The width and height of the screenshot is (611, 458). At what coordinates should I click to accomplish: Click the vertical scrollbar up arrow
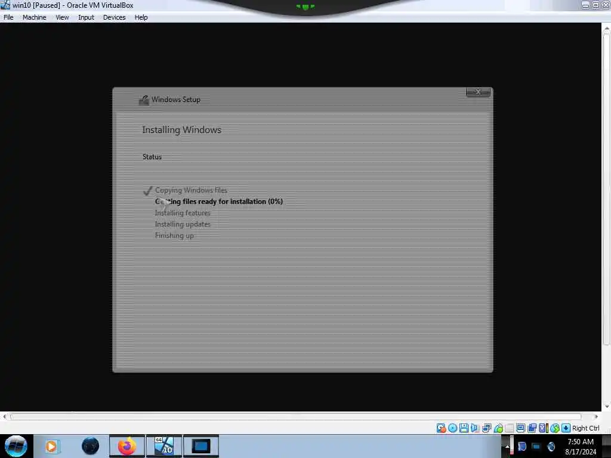606,28
